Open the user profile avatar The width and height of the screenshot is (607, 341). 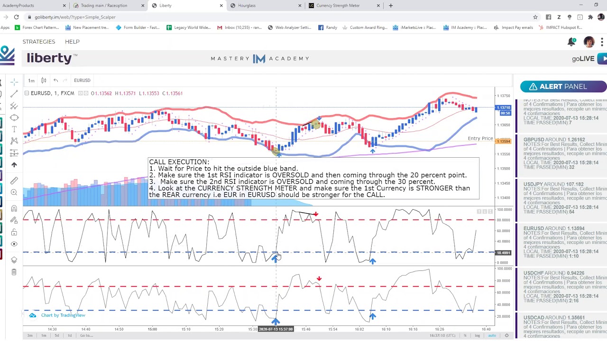(589, 42)
